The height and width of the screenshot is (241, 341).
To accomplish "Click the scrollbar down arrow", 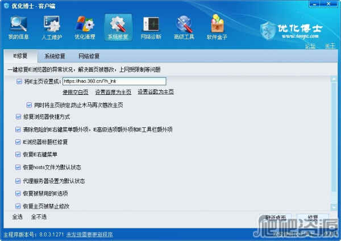I will [x=334, y=207].
